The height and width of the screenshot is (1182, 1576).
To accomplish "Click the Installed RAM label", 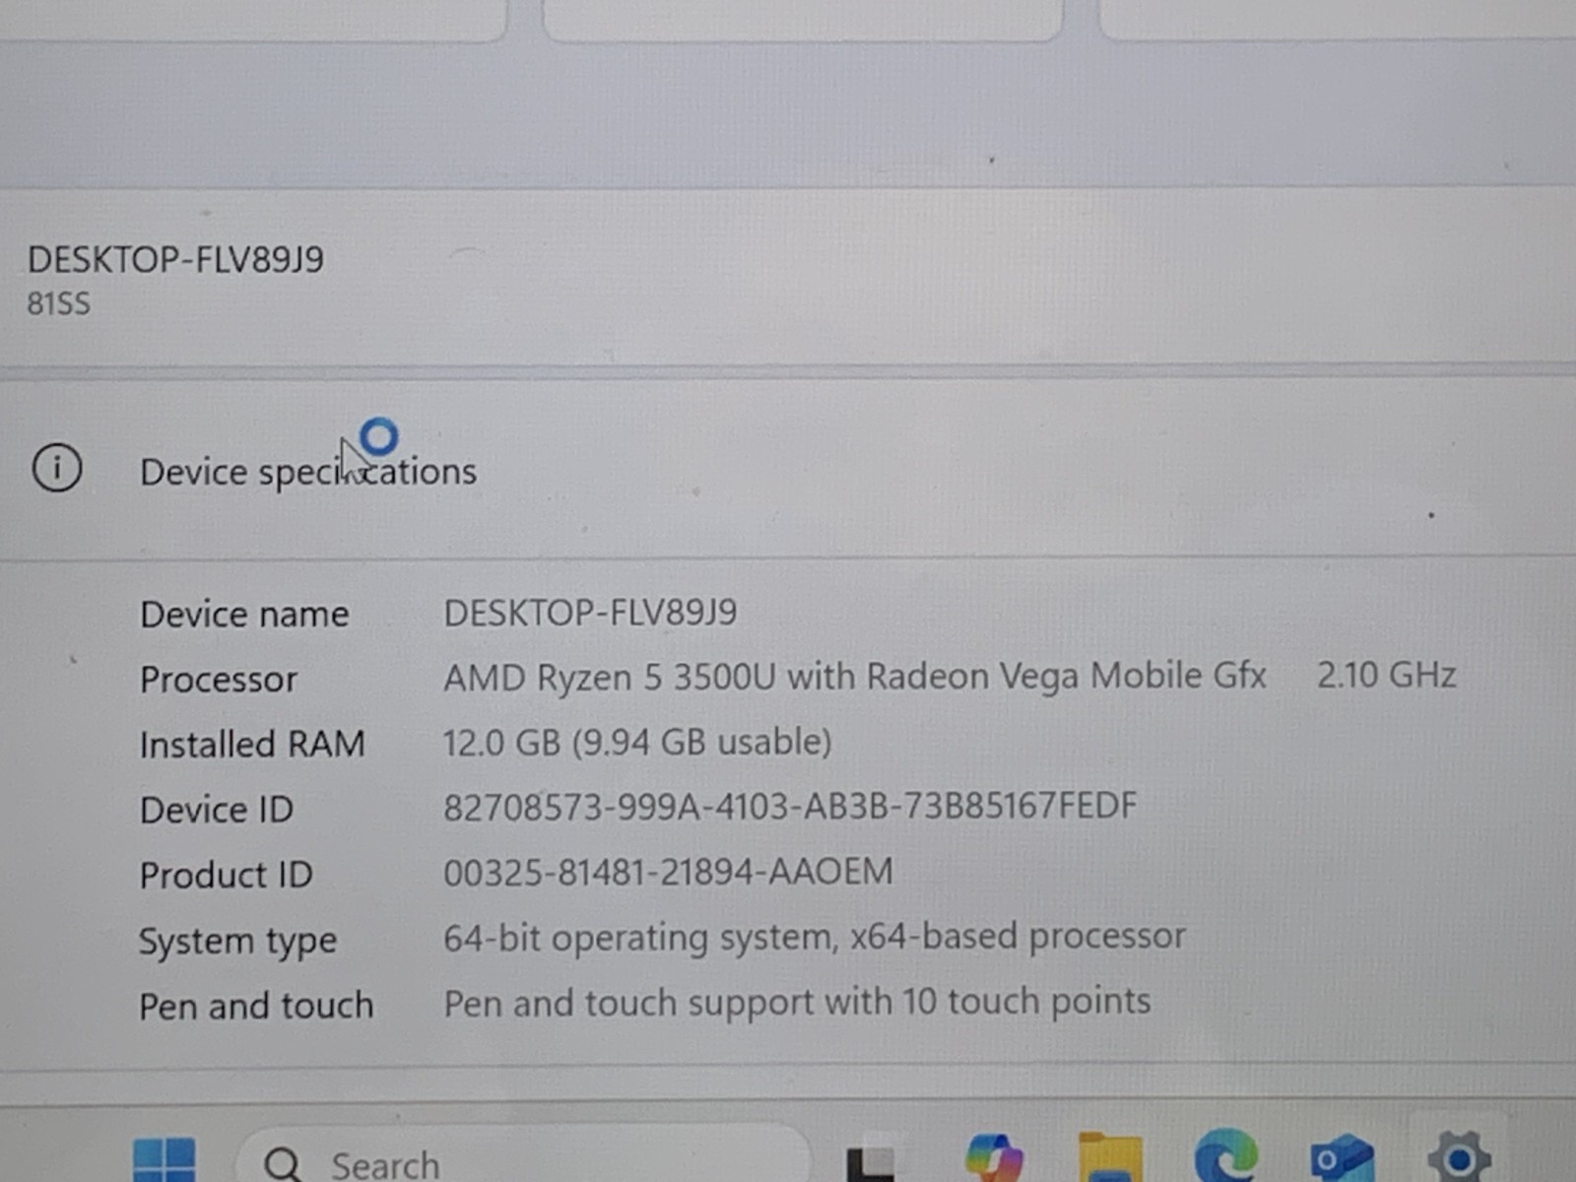I will [252, 744].
